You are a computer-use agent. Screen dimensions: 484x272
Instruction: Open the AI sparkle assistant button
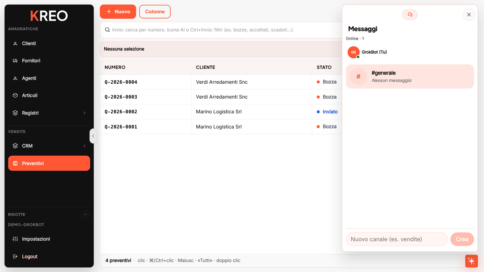coord(472,261)
